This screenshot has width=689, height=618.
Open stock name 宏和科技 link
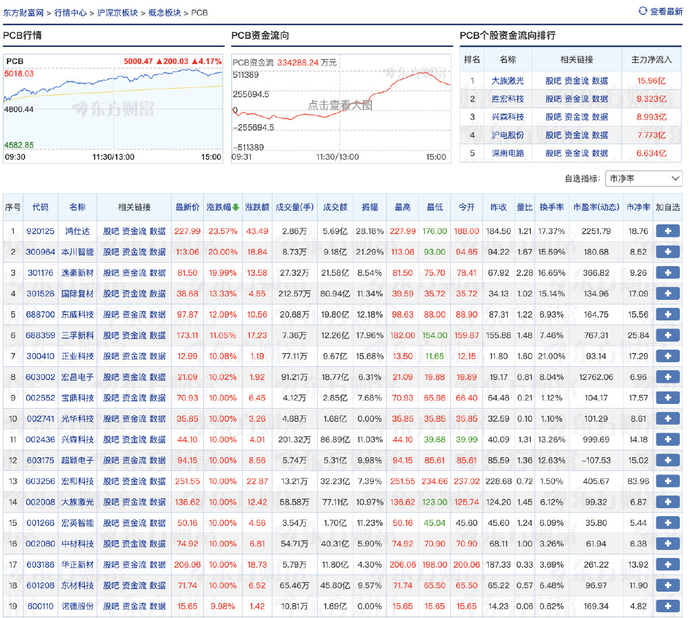tap(78, 481)
